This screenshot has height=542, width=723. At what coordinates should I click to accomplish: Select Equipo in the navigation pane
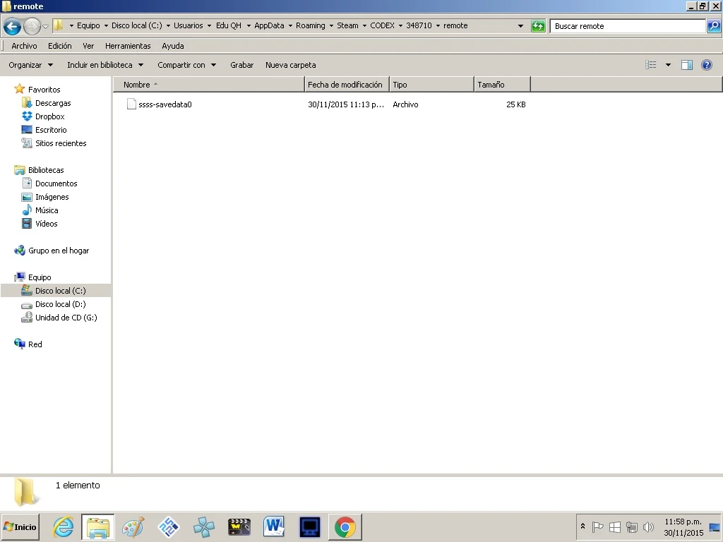pos(40,277)
